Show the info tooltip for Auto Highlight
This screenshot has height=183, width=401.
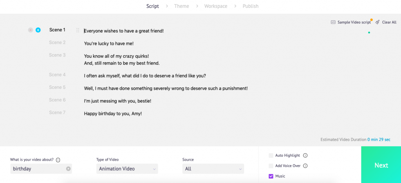pyautogui.click(x=305, y=155)
